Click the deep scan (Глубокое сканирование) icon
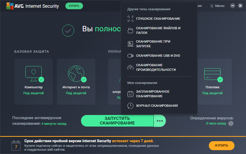 (130, 19)
